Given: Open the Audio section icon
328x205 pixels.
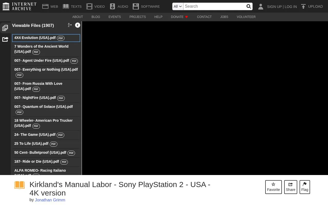Looking at the screenshot, I should 112,6.
